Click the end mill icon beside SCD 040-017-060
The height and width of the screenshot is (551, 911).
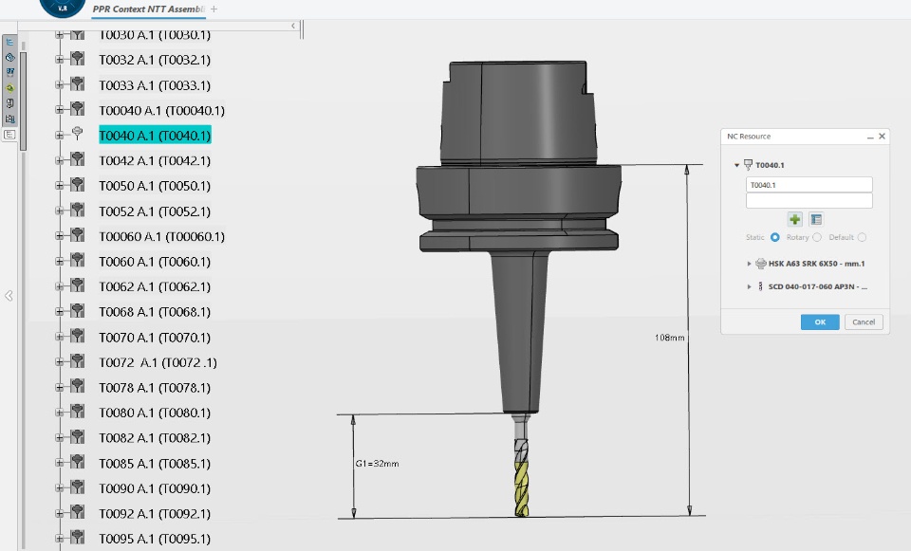pyautogui.click(x=760, y=286)
